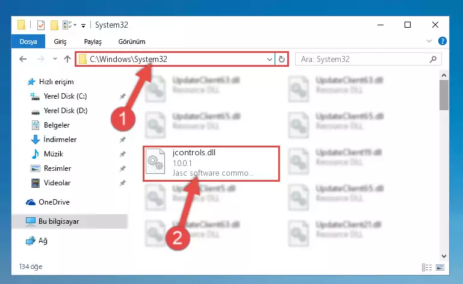Open the Dosya menu tab
The height and width of the screenshot is (284, 463).
point(28,42)
